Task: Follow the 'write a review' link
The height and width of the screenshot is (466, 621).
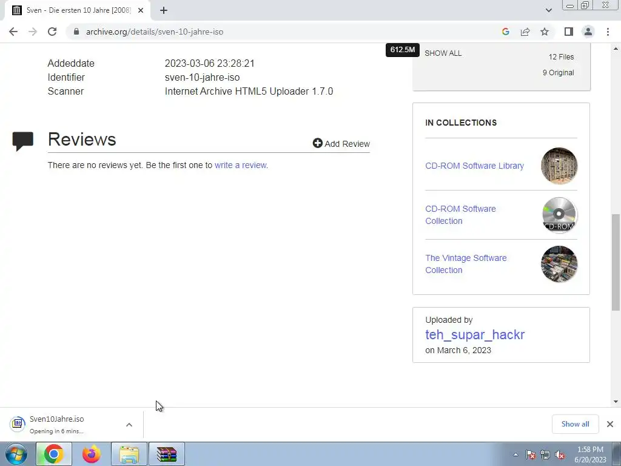Action: (x=240, y=165)
